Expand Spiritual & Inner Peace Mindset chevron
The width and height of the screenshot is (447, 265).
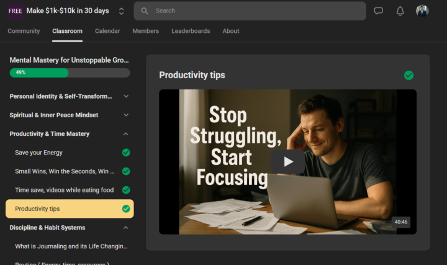click(126, 115)
